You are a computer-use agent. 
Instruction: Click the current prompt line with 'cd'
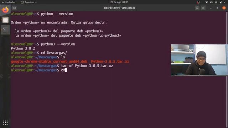(39, 70)
